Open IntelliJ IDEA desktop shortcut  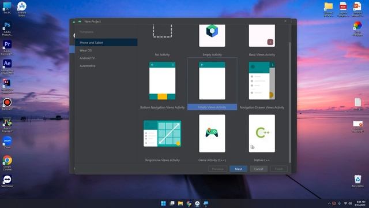[7, 86]
